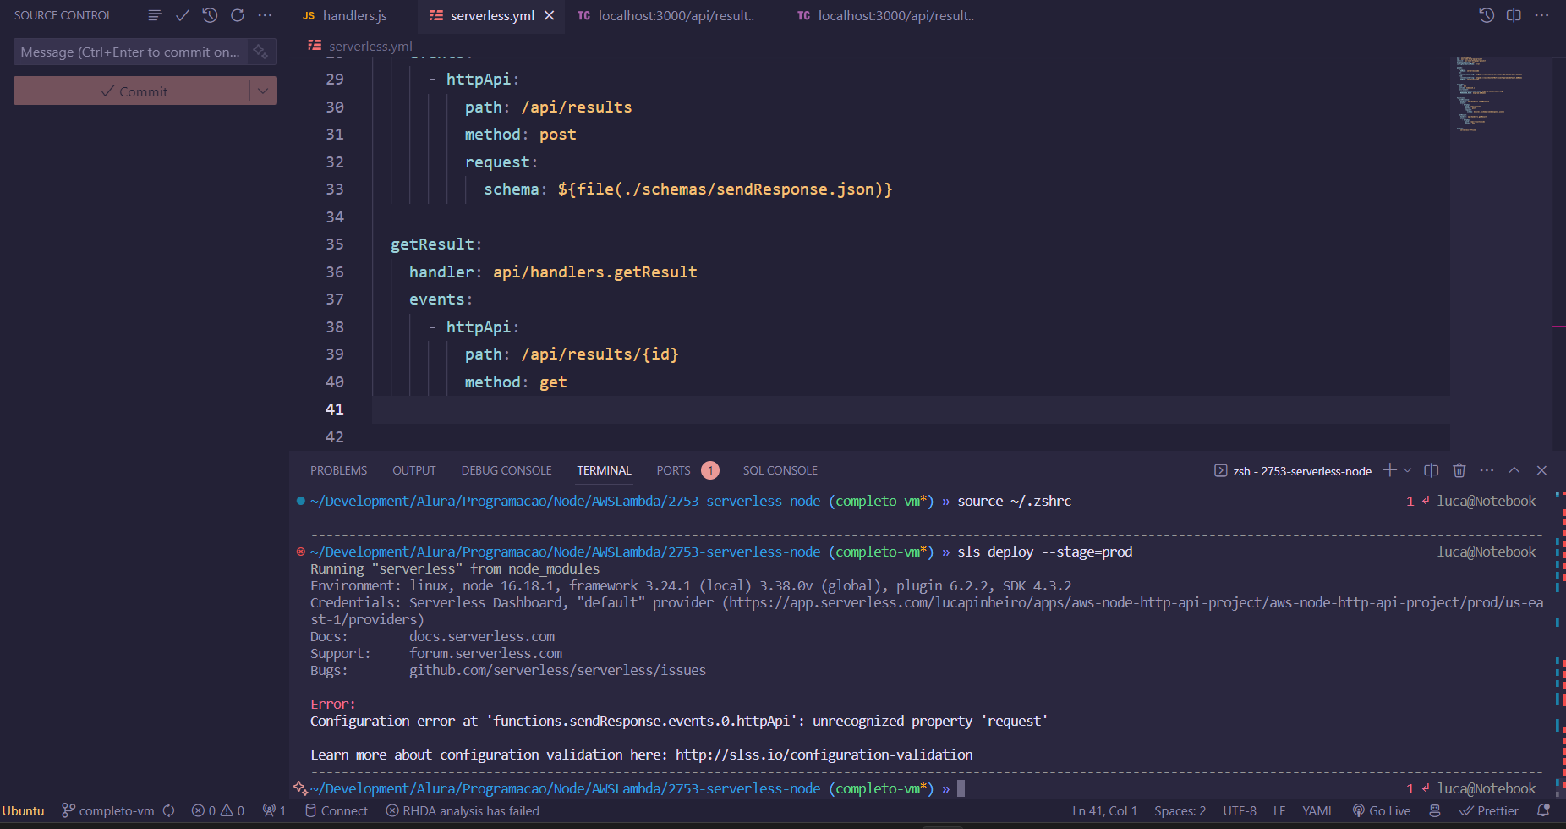This screenshot has height=829, width=1566.
Task: Click Prettier in the status bar
Action: pos(1489,810)
